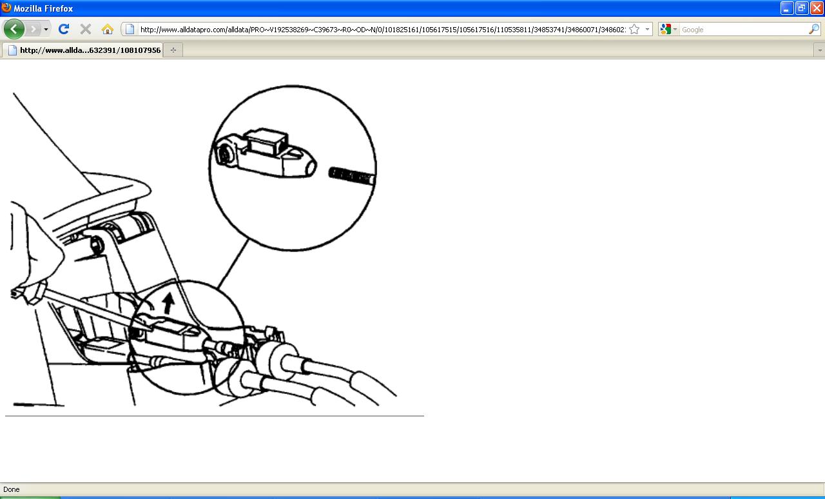Image resolution: width=825 pixels, height=499 pixels.
Task: Stop loading the page
Action: coord(85,29)
